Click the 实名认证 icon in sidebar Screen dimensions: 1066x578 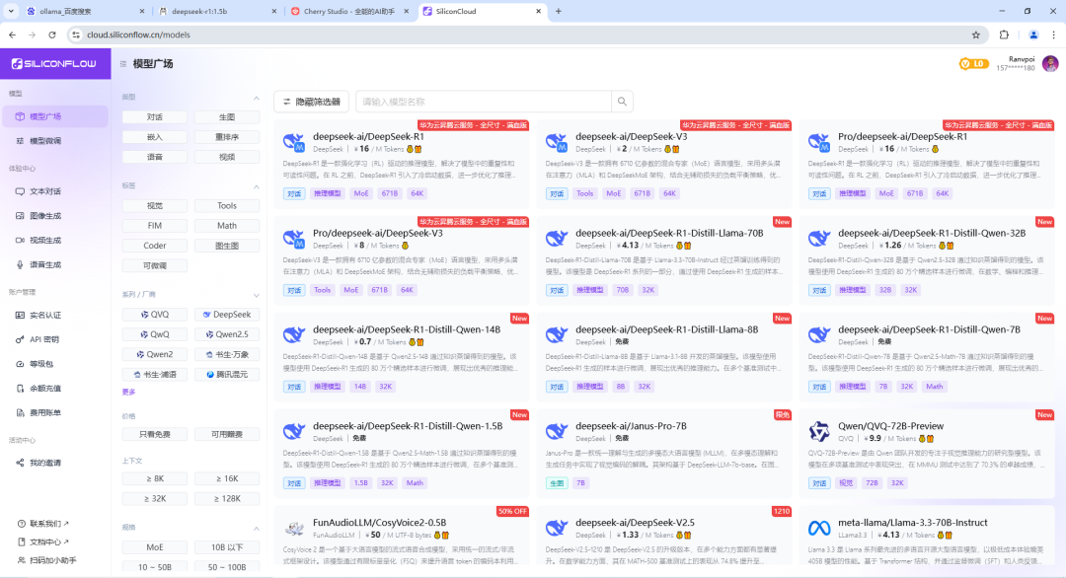pos(20,316)
